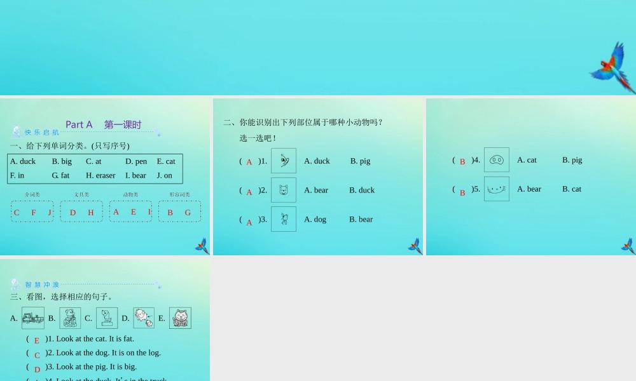Click the 介词类 answer box with C F J

click(32, 211)
